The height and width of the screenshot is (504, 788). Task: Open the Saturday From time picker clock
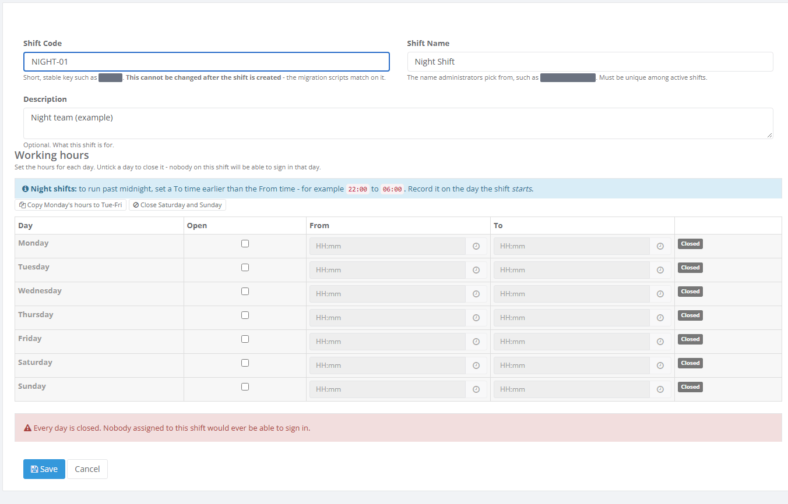point(476,365)
